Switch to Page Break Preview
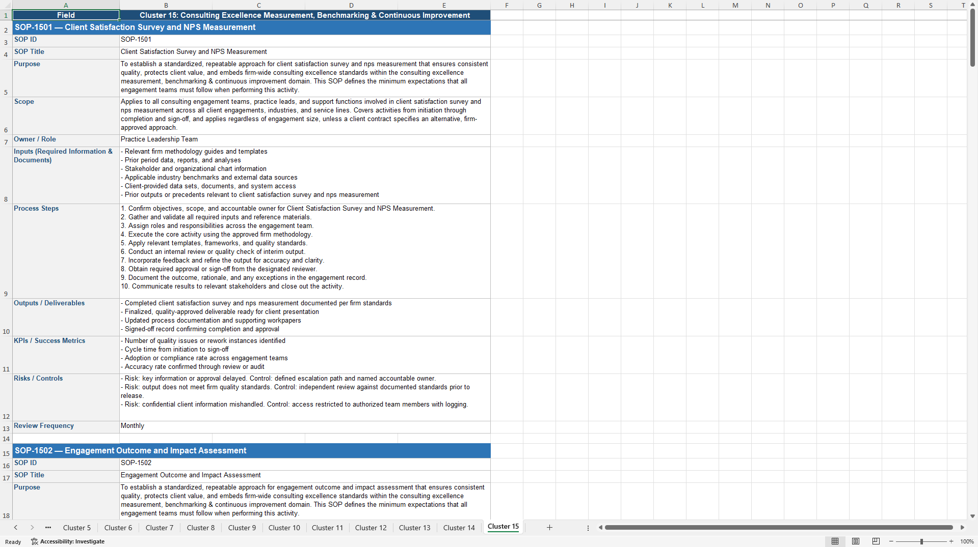The width and height of the screenshot is (978, 547). (876, 541)
